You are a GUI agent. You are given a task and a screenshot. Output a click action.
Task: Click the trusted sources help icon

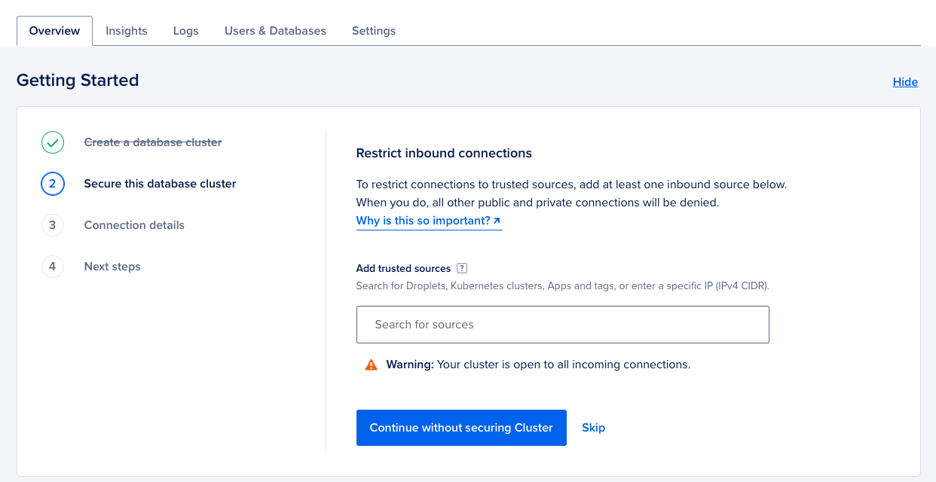[x=462, y=268]
